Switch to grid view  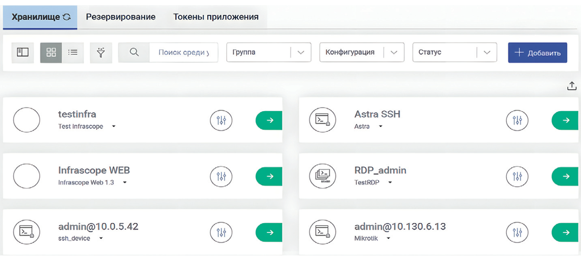51,52
